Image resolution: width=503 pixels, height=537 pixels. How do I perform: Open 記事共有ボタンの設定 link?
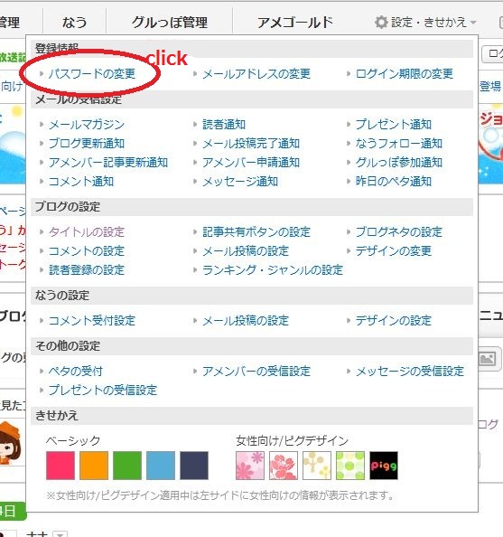click(256, 232)
